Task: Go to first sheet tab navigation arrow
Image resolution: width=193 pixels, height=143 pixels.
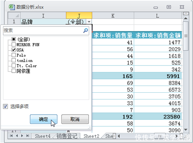Action: coord(11,136)
